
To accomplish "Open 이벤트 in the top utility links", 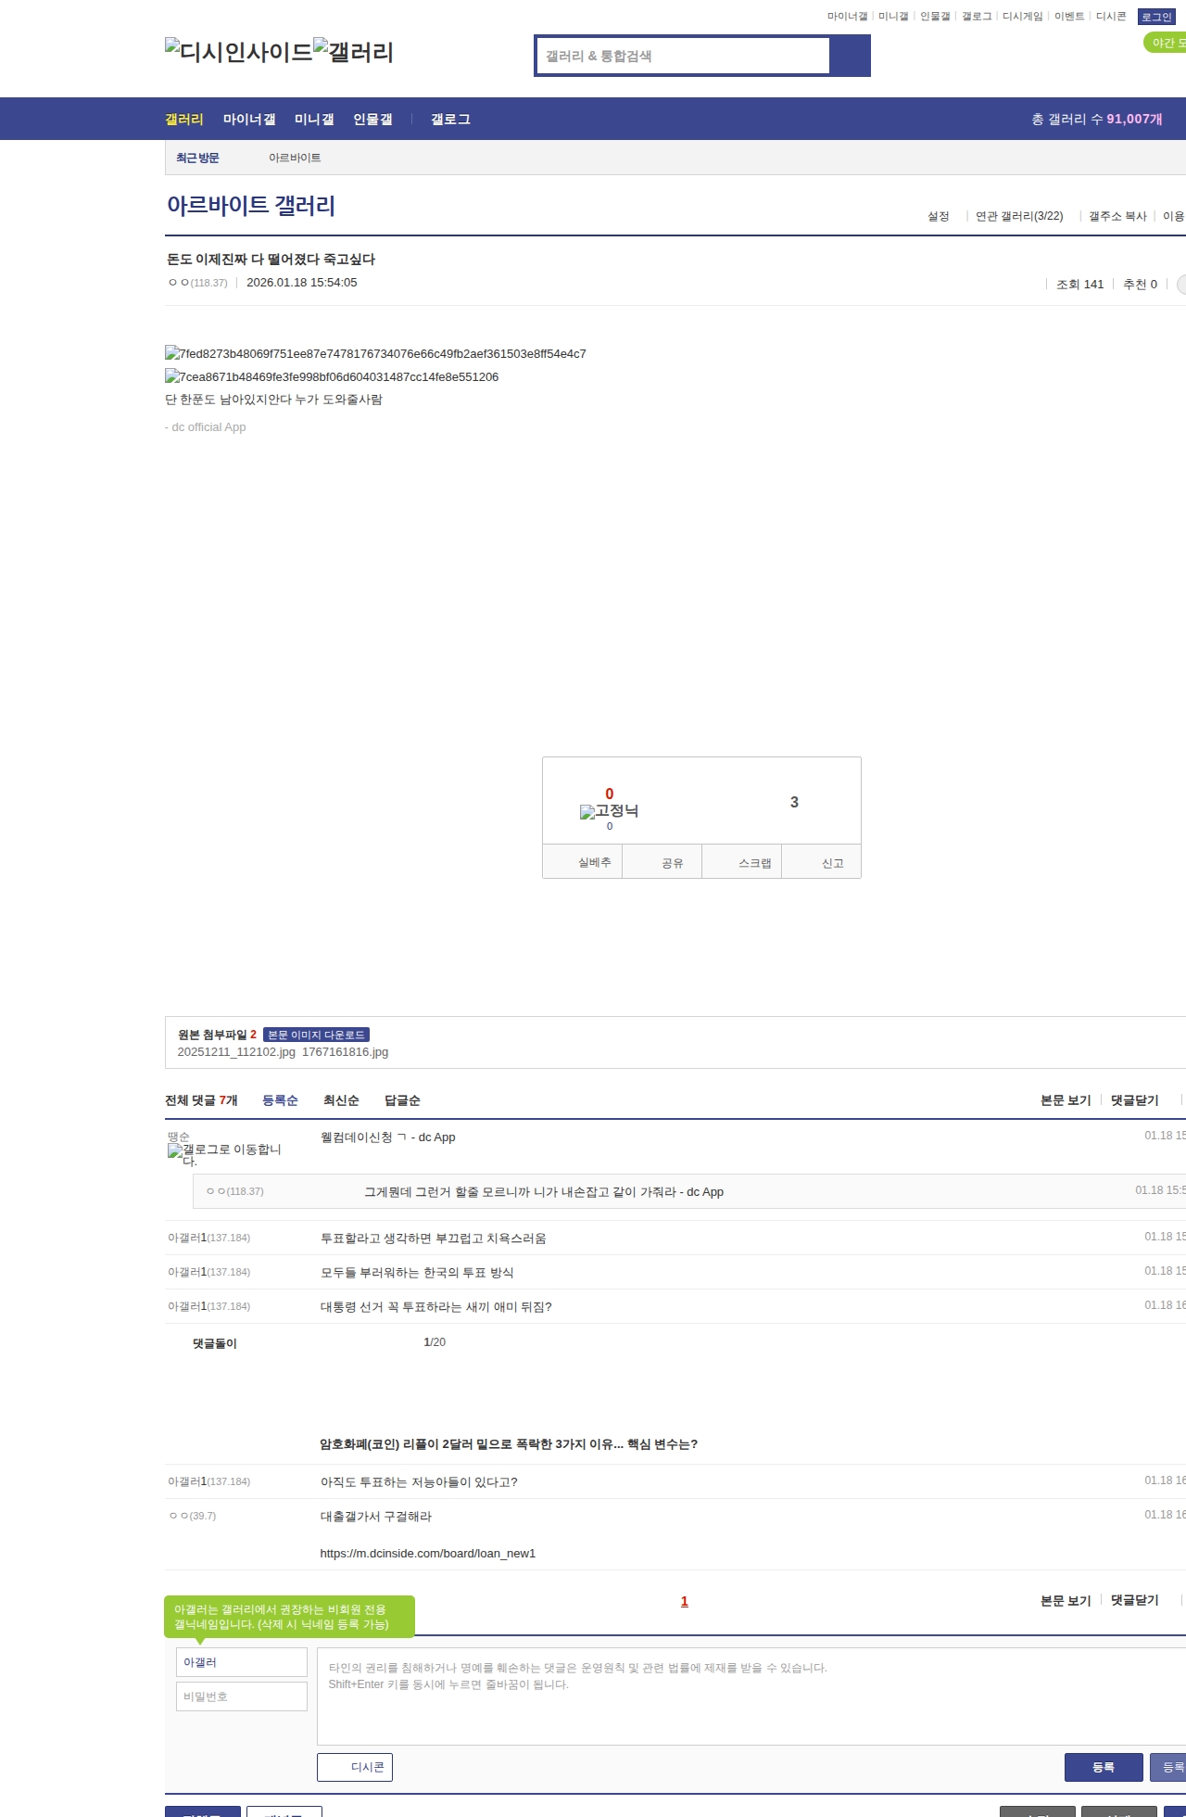I will 1069,17.
